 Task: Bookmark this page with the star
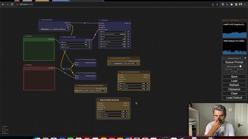tap(217, 4)
